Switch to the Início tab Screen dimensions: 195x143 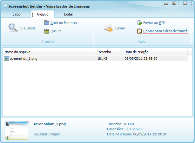tap(17, 14)
